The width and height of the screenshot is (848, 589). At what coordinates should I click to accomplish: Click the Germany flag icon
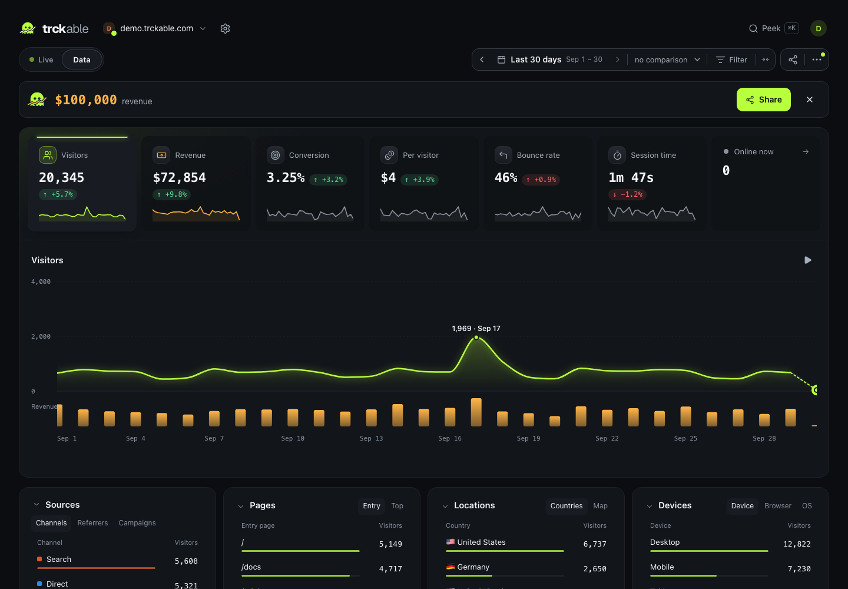(x=450, y=567)
